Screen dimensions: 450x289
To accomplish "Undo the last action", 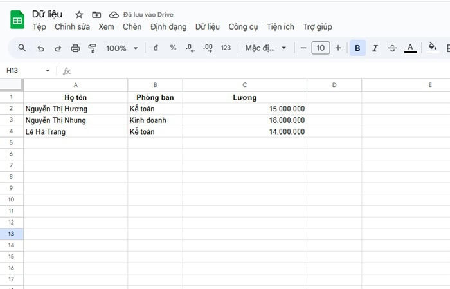I will pyautogui.click(x=40, y=48).
